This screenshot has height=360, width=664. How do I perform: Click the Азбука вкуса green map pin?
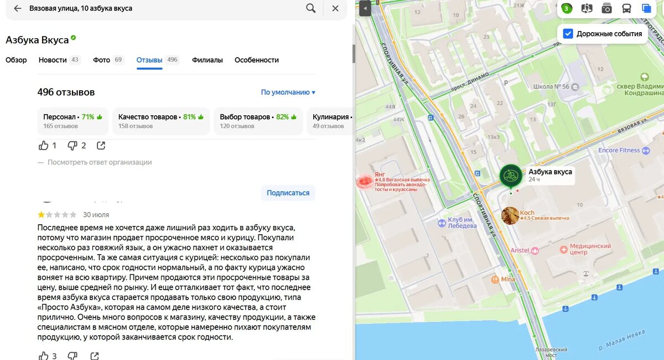(x=511, y=176)
